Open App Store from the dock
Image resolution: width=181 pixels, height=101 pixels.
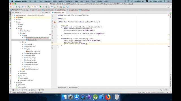click(x=77, y=97)
